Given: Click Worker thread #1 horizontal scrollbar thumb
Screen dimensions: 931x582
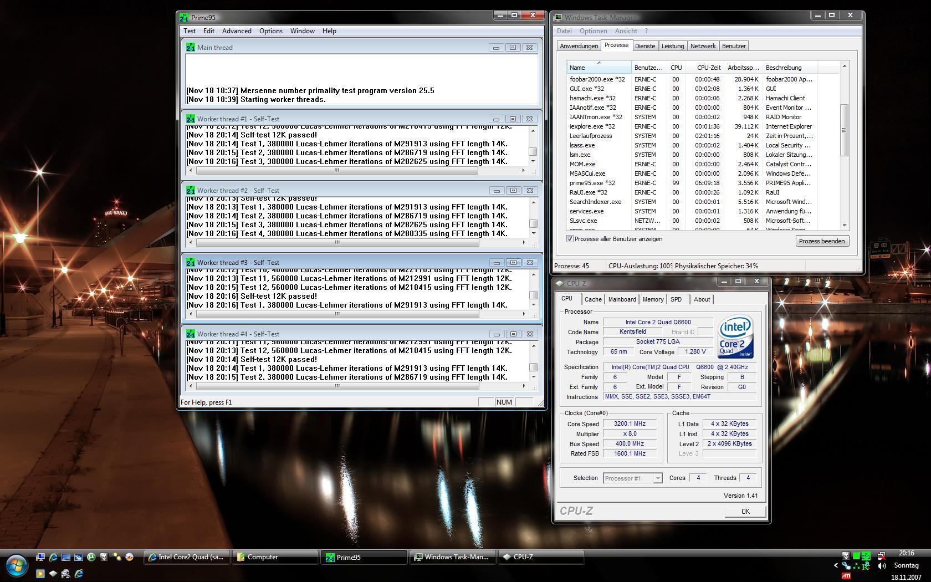Looking at the screenshot, I should pyautogui.click(x=337, y=170).
